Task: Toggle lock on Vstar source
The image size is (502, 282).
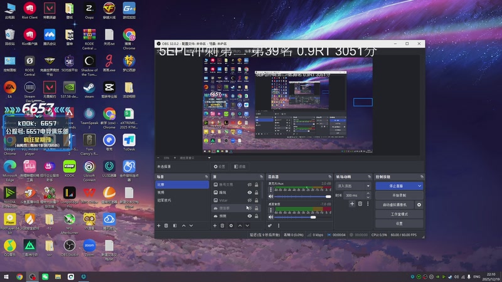Action: [x=257, y=201]
